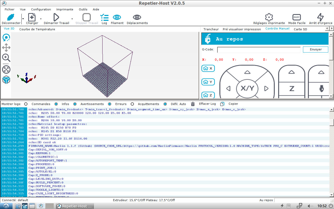Click the network connections tray icon

point(299,206)
